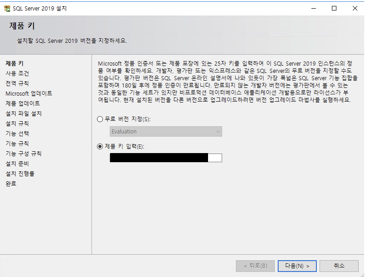Select the 제품 키 입력 radio button
Screen dimensions: 366x277
point(100,146)
